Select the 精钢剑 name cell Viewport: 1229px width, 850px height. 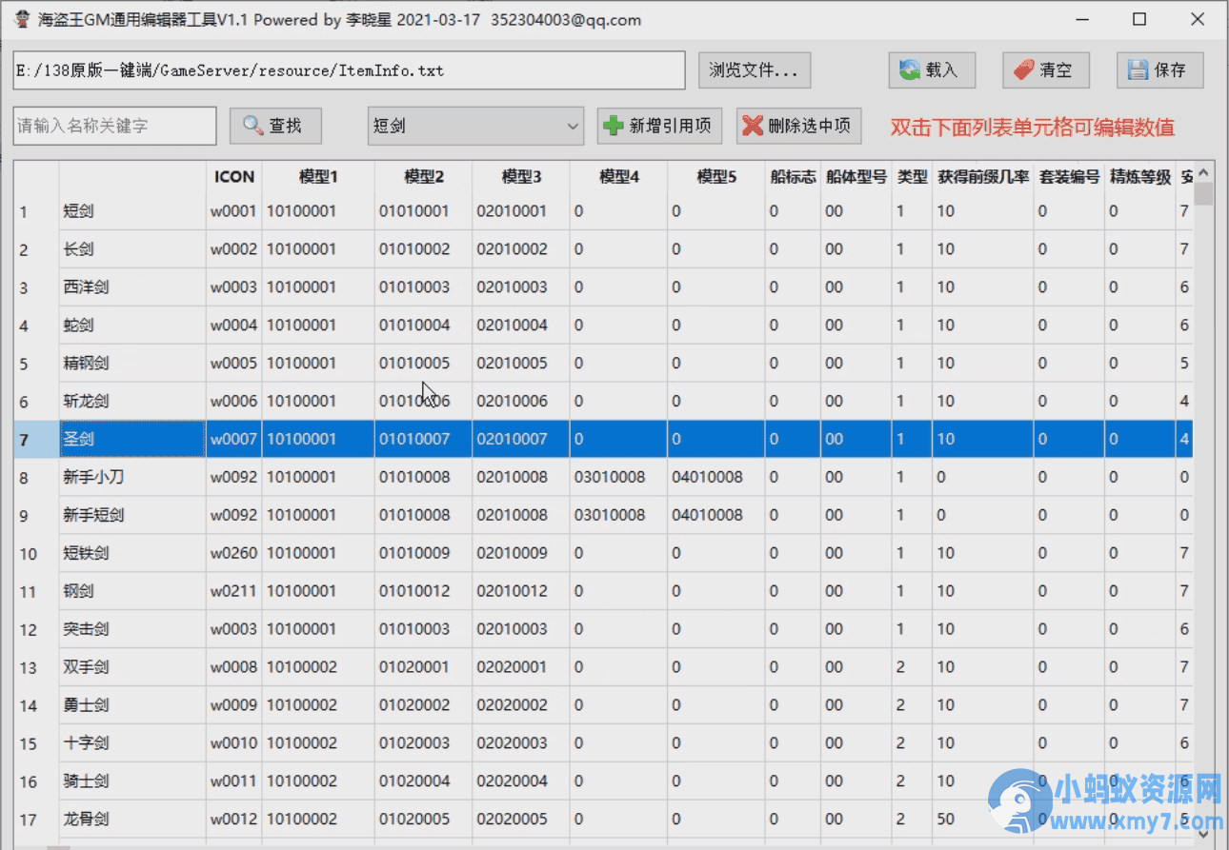coord(132,364)
